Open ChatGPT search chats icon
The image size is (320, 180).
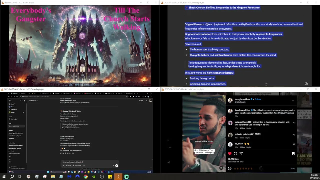click(21, 100)
